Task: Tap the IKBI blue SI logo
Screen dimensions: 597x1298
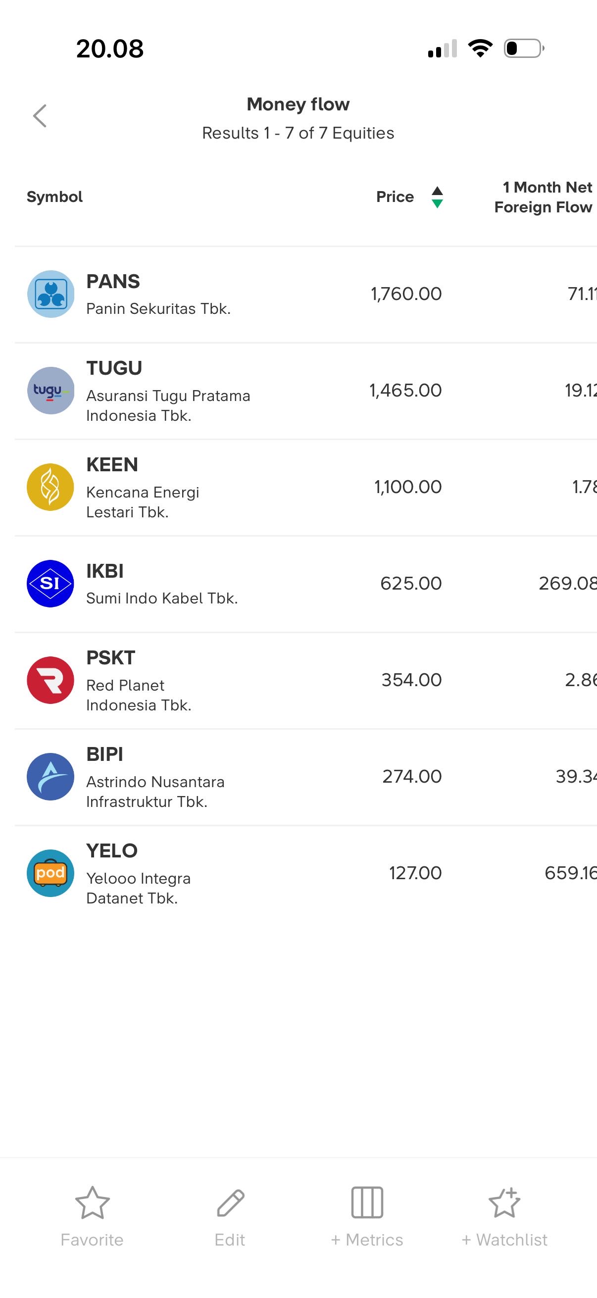Action: click(x=50, y=584)
